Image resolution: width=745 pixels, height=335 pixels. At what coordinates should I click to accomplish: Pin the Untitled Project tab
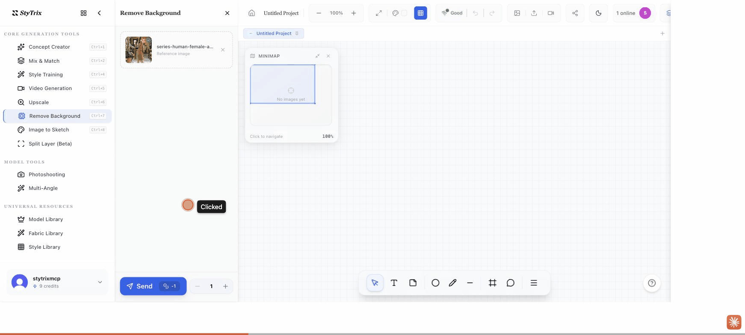point(297,33)
